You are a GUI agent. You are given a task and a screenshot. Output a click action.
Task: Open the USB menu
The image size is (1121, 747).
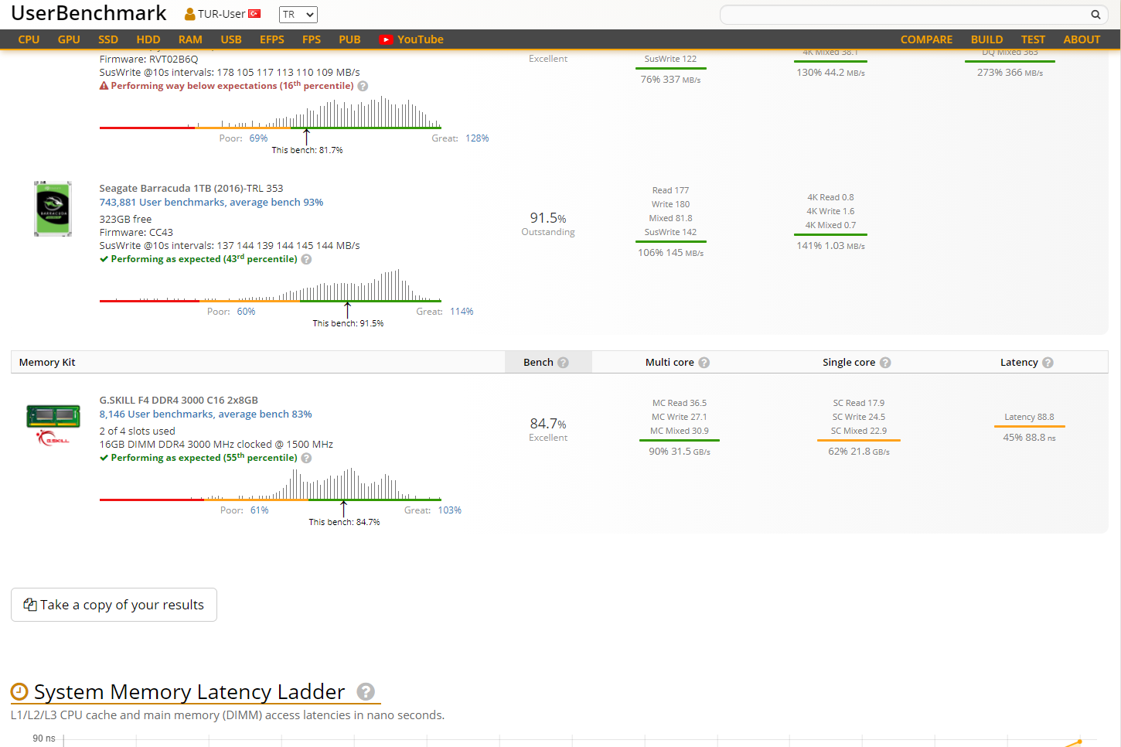point(231,39)
